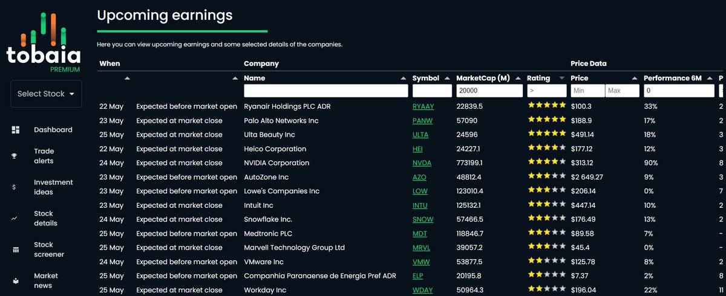Sort by Performance 6M column
Image resolution: width=726 pixels, height=296 pixels.
click(672, 78)
